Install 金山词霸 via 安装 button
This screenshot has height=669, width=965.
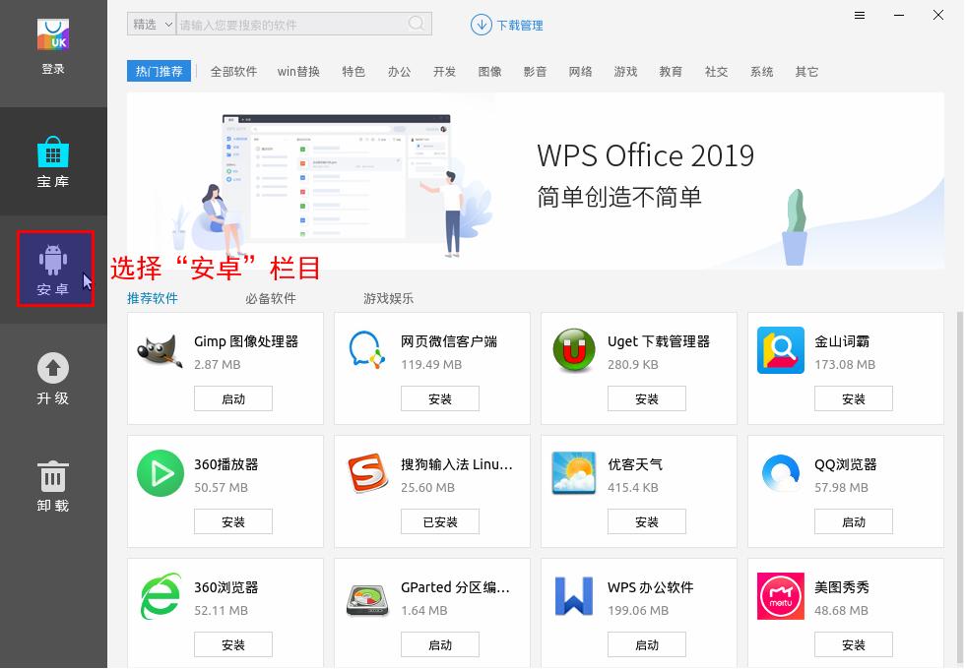854,399
